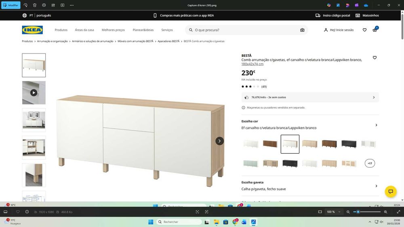
Task: Click the globe language icon
Action: coord(25,15)
